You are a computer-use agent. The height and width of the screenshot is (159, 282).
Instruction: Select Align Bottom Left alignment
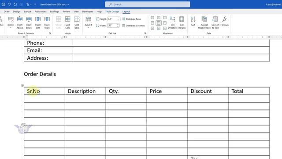(152, 28)
